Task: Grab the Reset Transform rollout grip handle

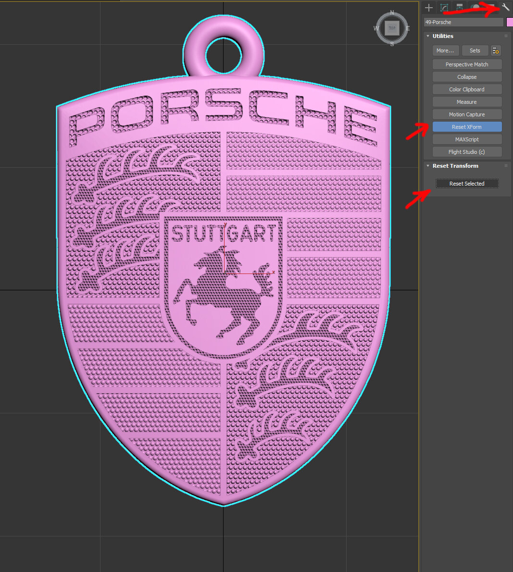Action: click(506, 166)
